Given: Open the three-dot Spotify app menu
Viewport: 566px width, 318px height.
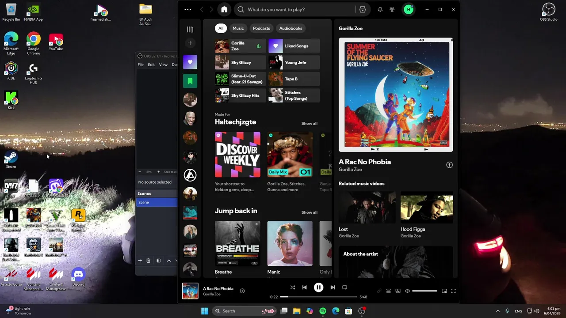Looking at the screenshot, I should [188, 9].
